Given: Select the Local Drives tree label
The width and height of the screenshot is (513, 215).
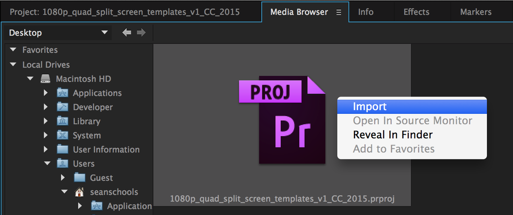Looking at the screenshot, I should pyautogui.click(x=46, y=64).
